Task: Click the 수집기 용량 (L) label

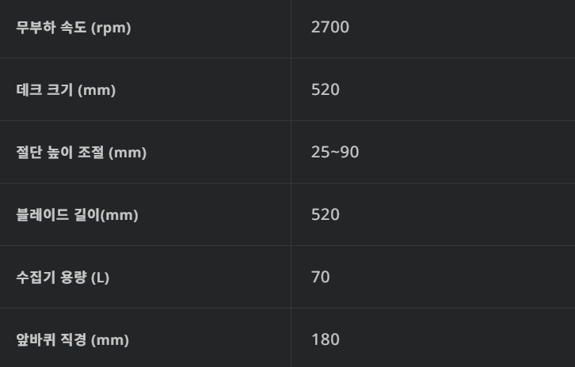Action: pos(63,278)
